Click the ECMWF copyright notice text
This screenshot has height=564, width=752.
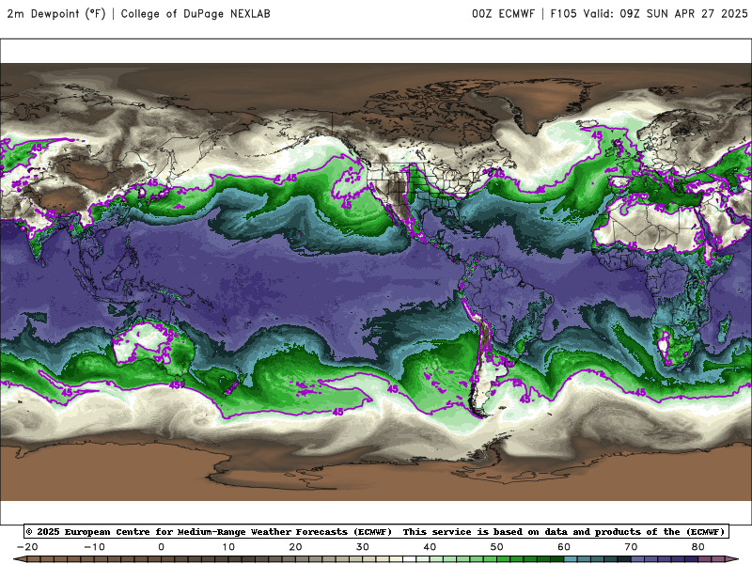(x=376, y=531)
